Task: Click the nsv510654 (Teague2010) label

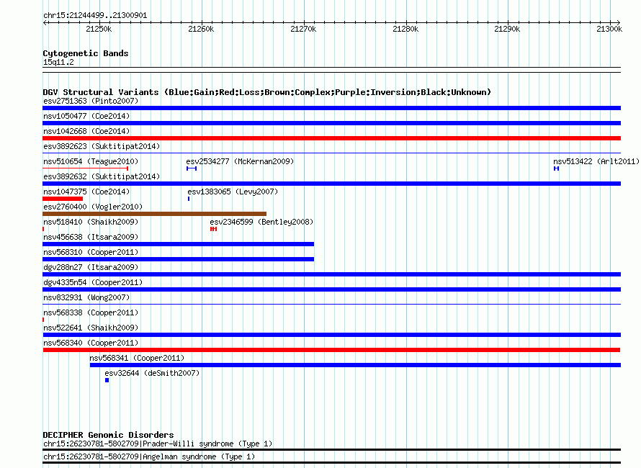Action: point(91,161)
